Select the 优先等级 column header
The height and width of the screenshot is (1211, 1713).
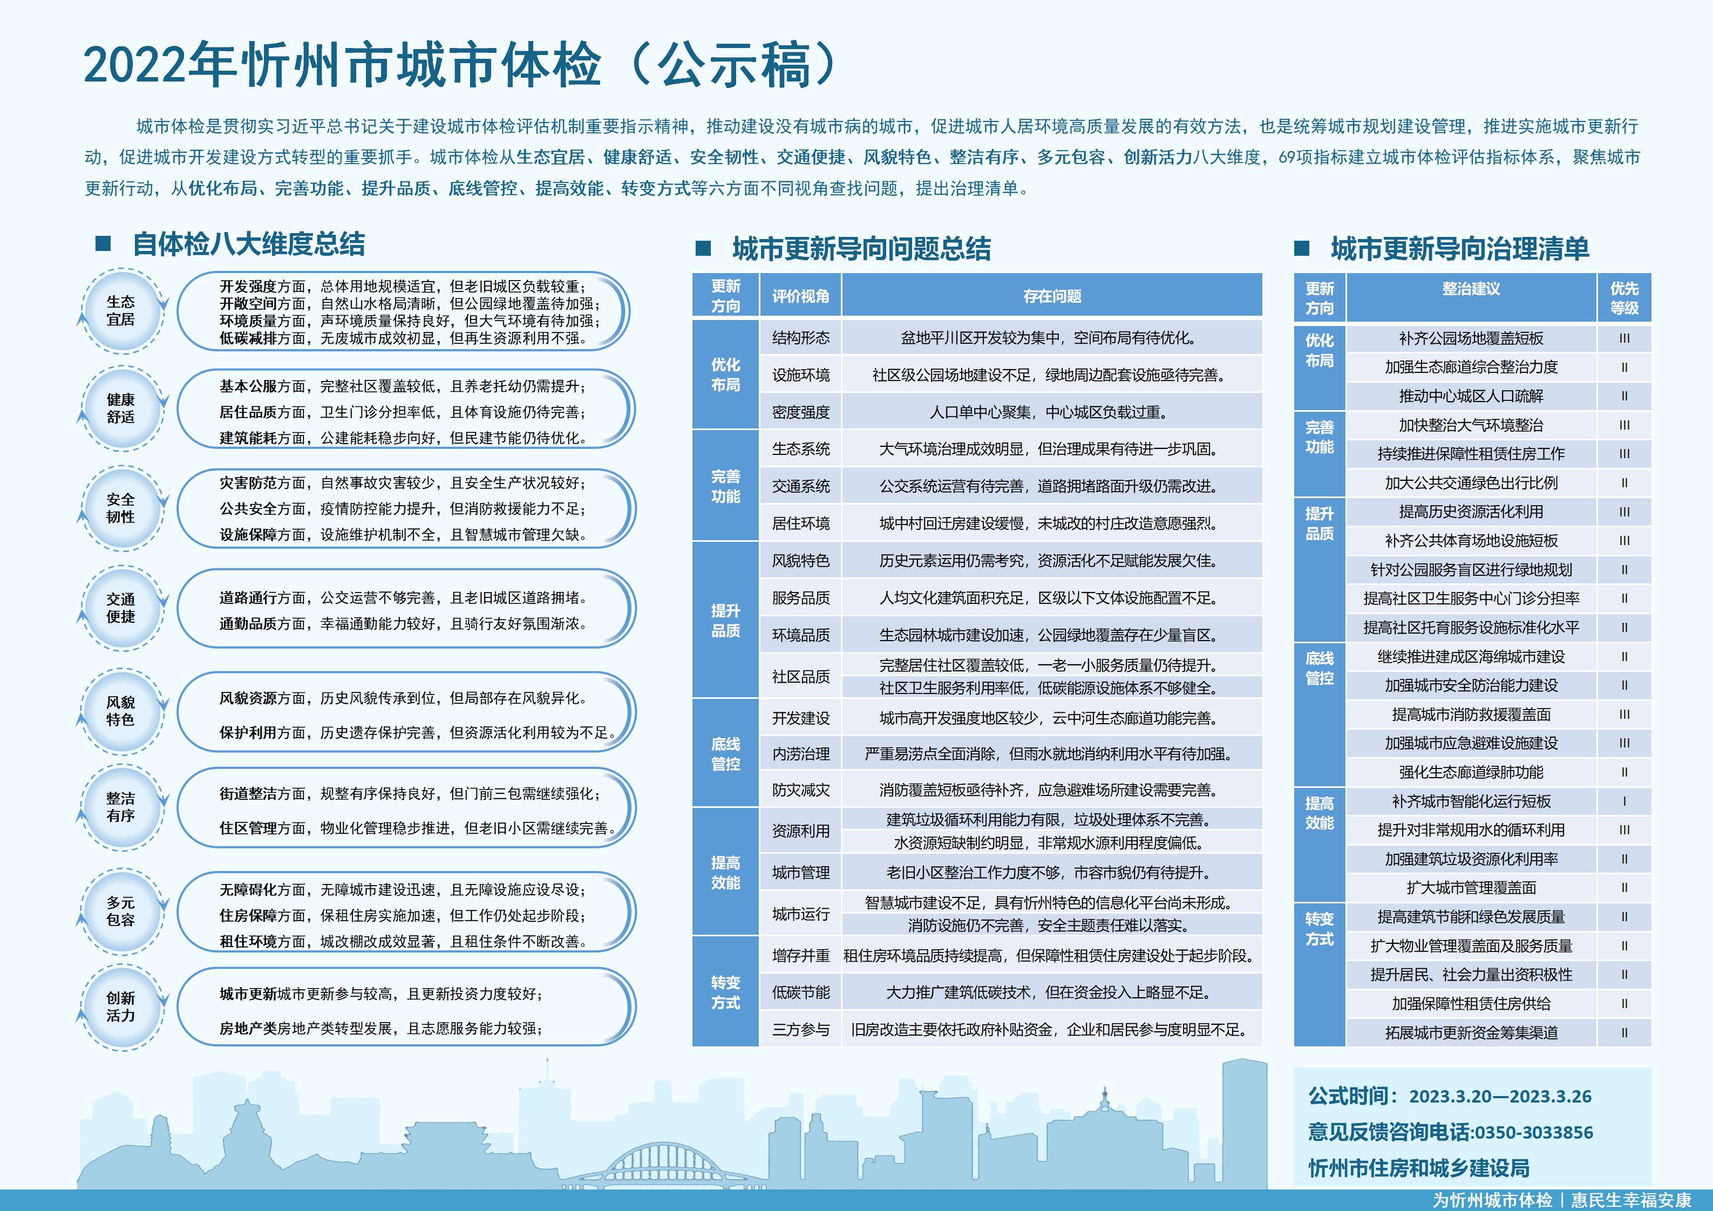click(1624, 298)
